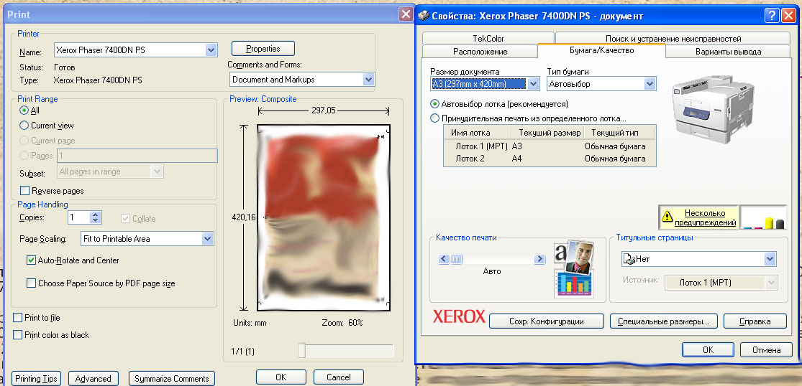Image resolution: width=802 pixels, height=386 pixels.
Task: Click the warning triangle icon
Action: [x=667, y=217]
